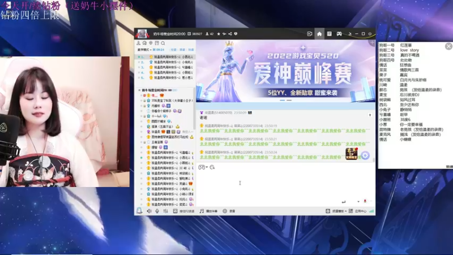The width and height of the screenshot is (453, 255).
Task: Click the press-F2-to-talk button
Action: click(183, 211)
